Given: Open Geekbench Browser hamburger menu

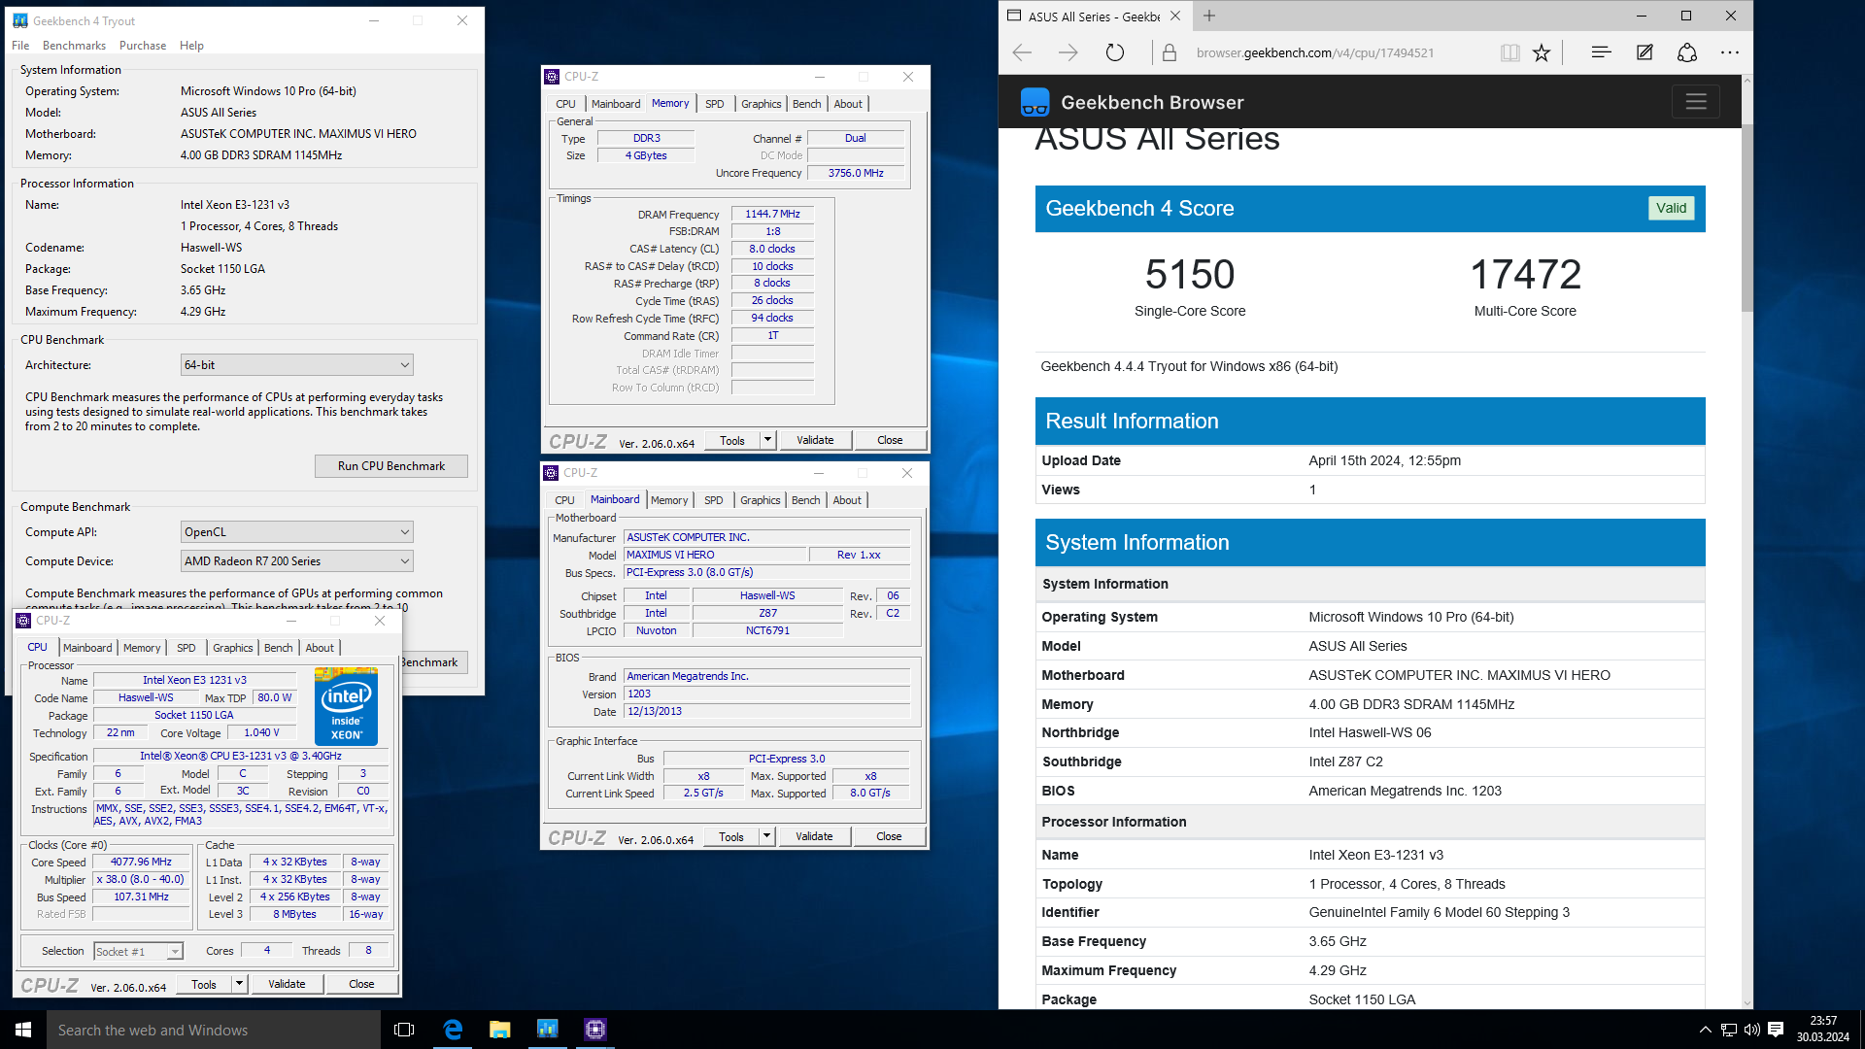Looking at the screenshot, I should (1696, 101).
